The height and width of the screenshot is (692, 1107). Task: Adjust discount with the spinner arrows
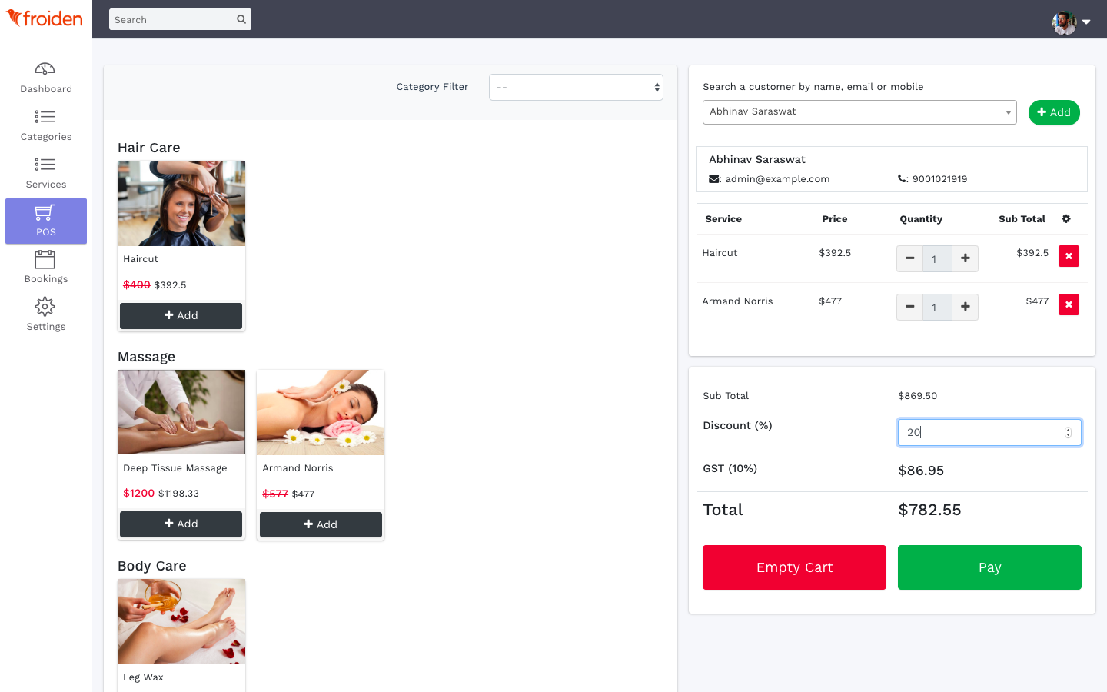coord(1068,433)
